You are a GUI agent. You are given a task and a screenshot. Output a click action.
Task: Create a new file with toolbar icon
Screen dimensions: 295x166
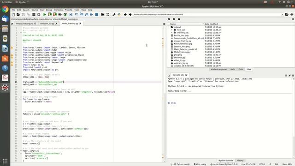13,14
